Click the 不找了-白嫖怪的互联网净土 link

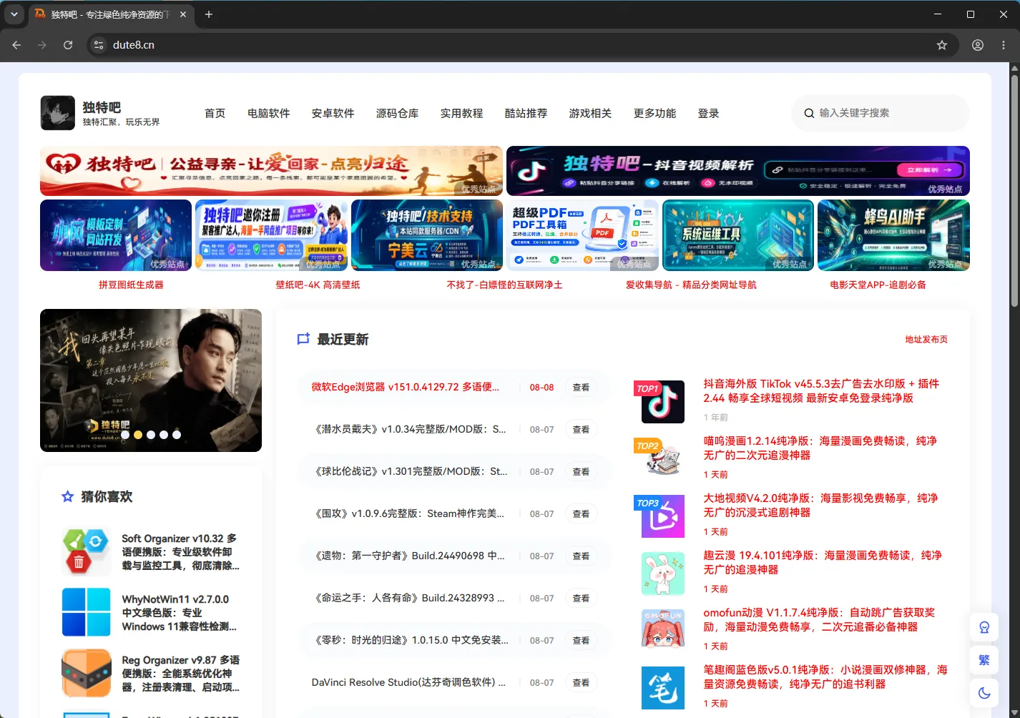504,285
